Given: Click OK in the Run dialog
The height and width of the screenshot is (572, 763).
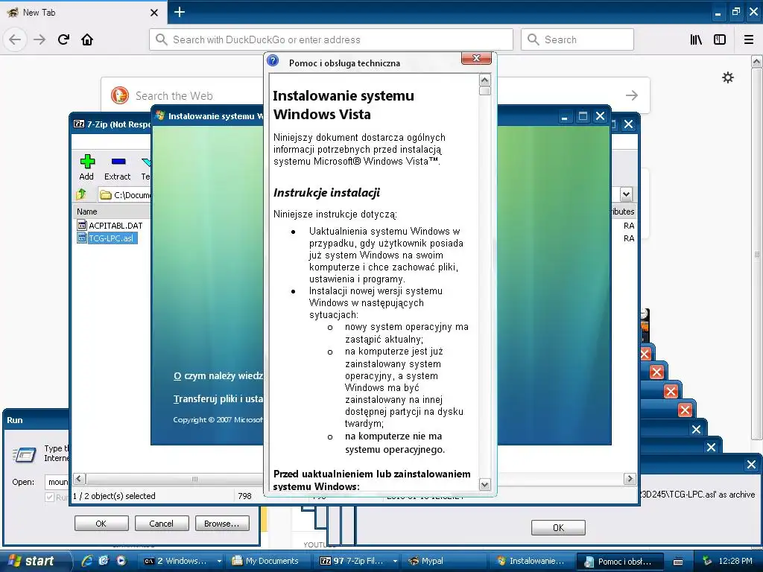Looking at the screenshot, I should 101,524.
